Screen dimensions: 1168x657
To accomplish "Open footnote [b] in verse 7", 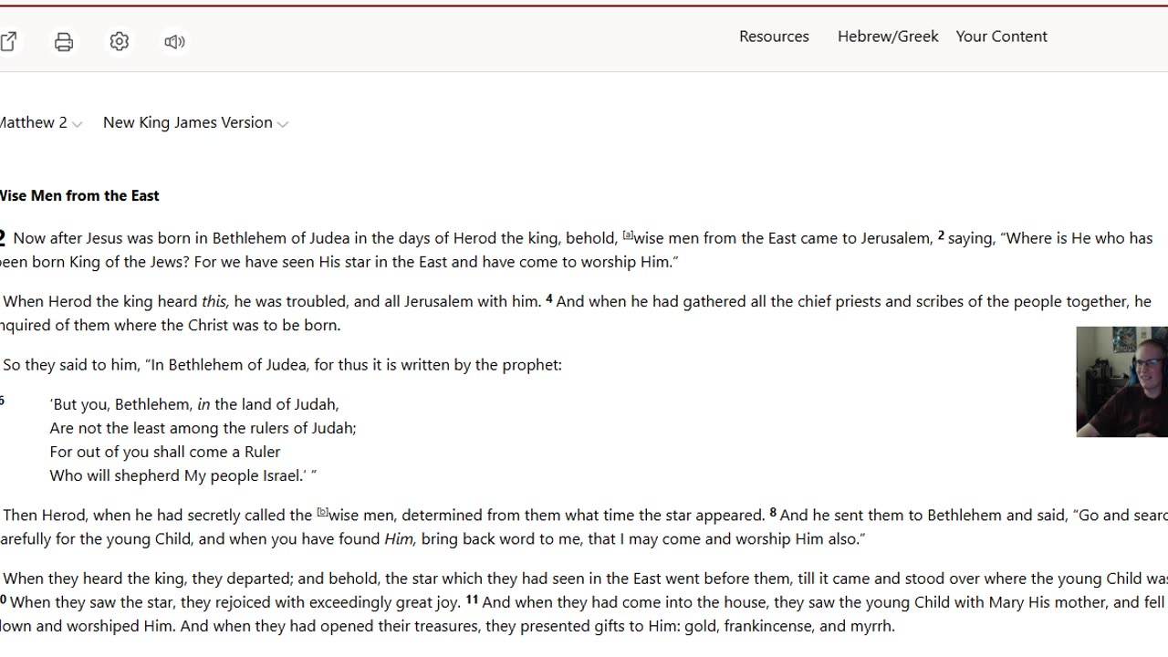I will [322, 512].
